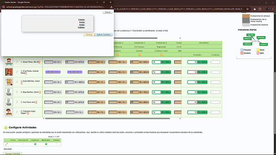Viewport: 276px width, 155px height.
Task: Click the Conducta field for Contreras Angel
Action: 215,112
